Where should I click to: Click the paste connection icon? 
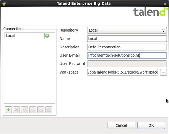pyautogui.click(x=49, y=110)
